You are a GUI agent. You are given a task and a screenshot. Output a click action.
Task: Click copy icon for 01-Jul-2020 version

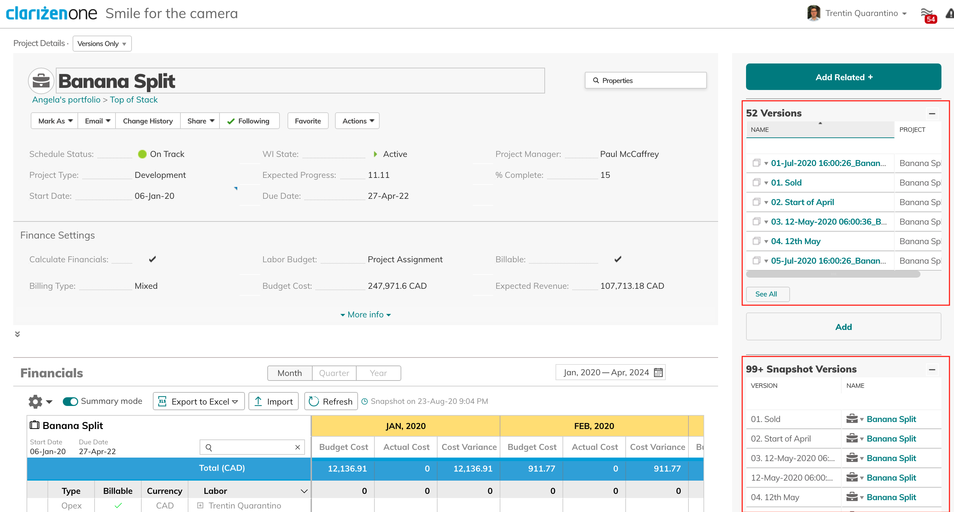point(756,163)
